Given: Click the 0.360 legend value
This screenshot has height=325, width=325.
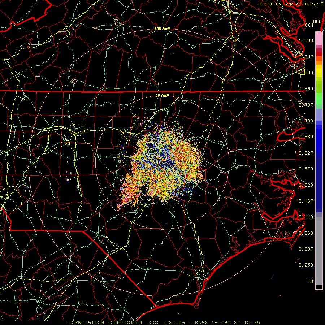Looking at the screenshot, I should pyautogui.click(x=306, y=233).
